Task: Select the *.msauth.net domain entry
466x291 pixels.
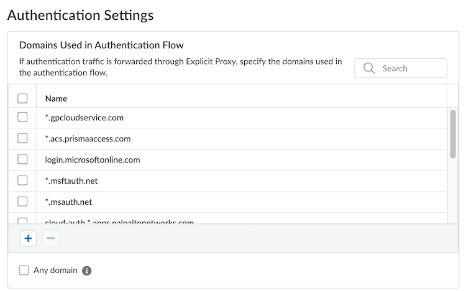Action: (68, 202)
